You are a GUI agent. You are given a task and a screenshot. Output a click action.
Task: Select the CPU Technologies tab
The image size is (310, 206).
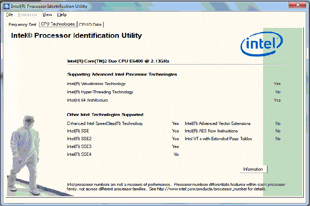[58, 24]
